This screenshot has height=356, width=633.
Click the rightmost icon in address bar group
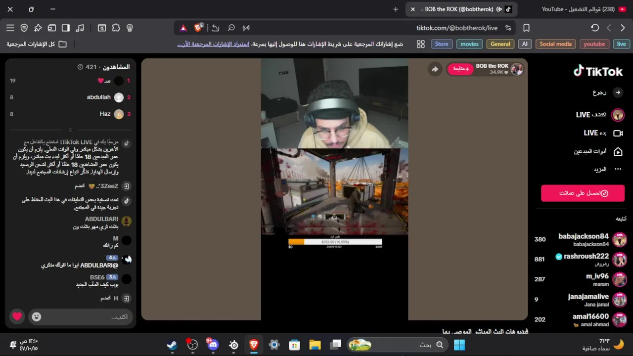click(246, 28)
